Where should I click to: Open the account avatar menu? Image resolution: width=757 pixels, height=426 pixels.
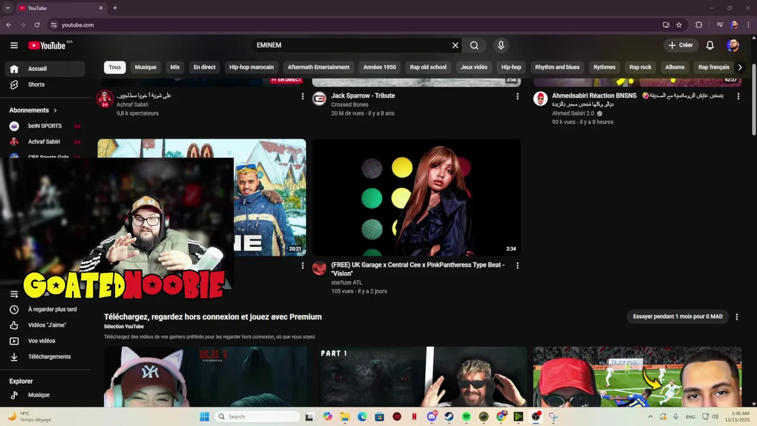pos(733,45)
